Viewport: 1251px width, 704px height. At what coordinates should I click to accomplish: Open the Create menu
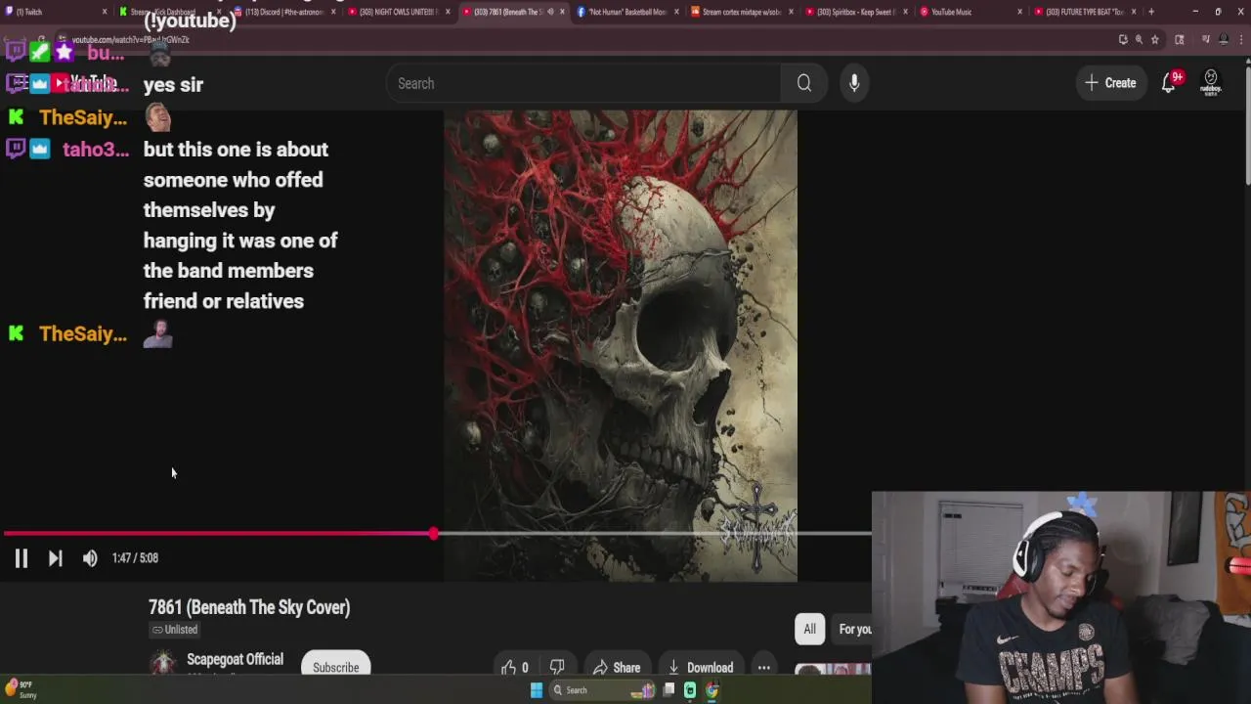pos(1110,83)
